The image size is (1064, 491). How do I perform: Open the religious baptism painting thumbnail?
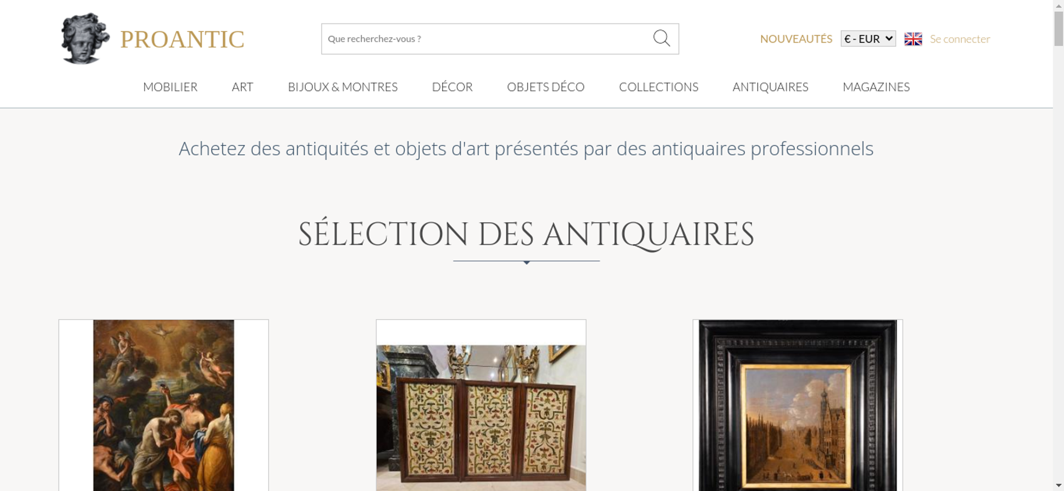click(x=163, y=405)
